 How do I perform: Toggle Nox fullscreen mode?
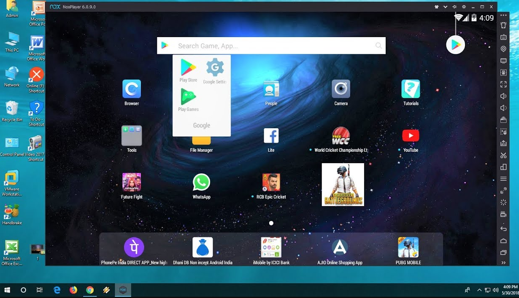pyautogui.click(x=503, y=84)
